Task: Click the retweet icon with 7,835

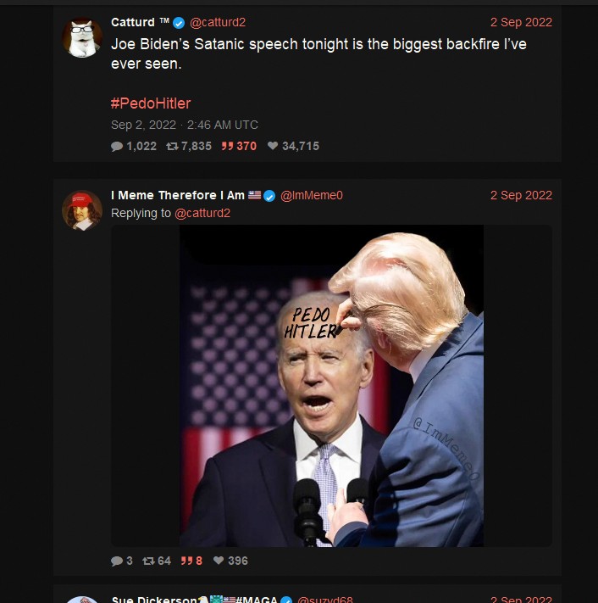Action: pos(172,146)
